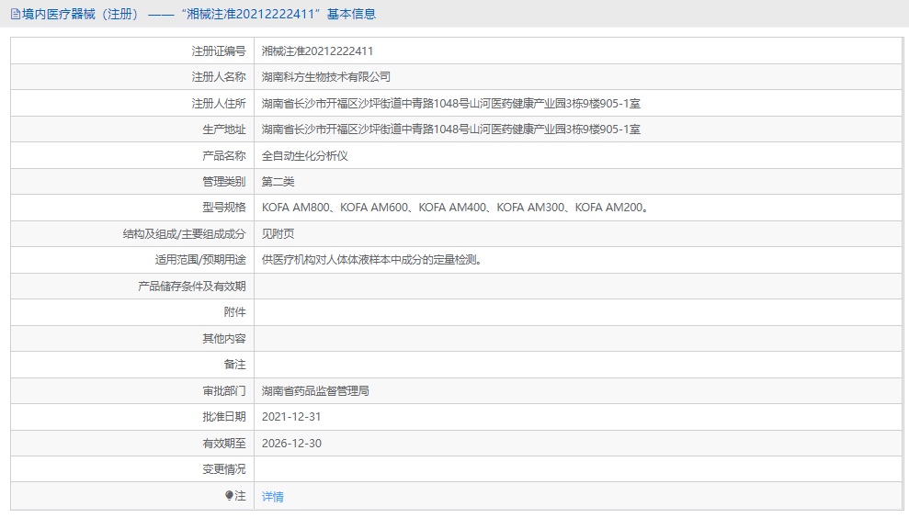The height and width of the screenshot is (518, 909).
Task: Click approval department 湖南省药品监督管理局
Action: point(315,391)
